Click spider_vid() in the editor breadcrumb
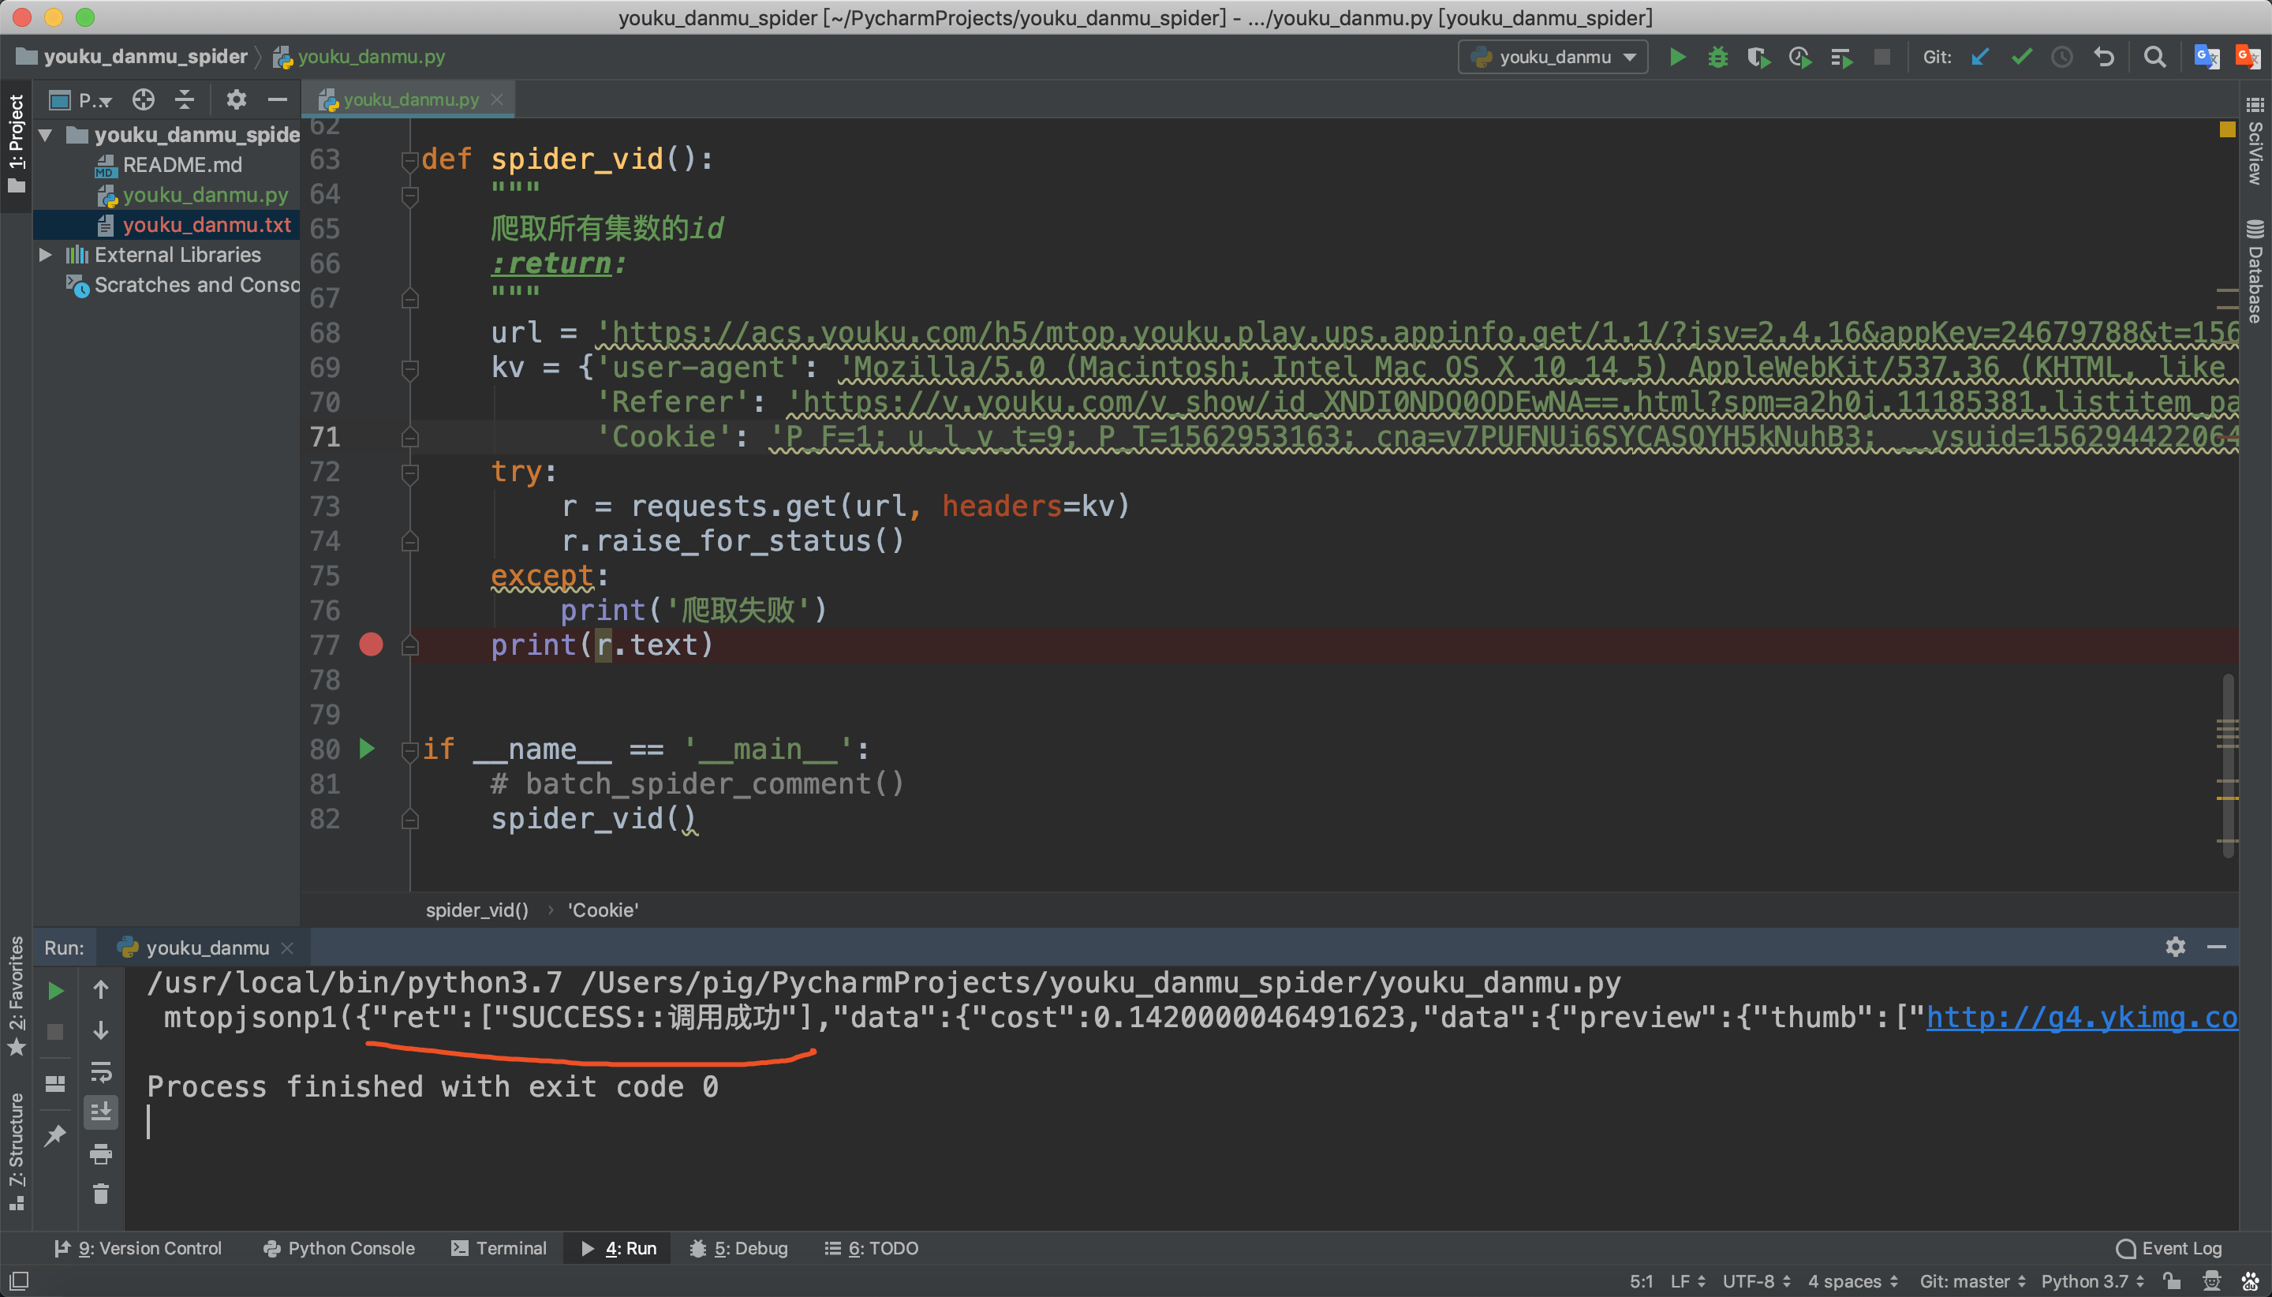Screen dimensions: 2272x1297 tap(476, 910)
